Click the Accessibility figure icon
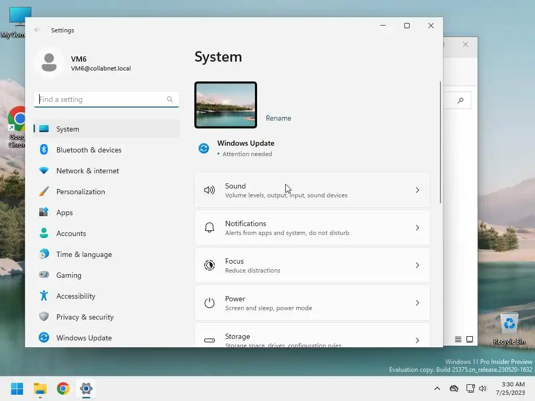The height and width of the screenshot is (401, 535). (x=44, y=296)
